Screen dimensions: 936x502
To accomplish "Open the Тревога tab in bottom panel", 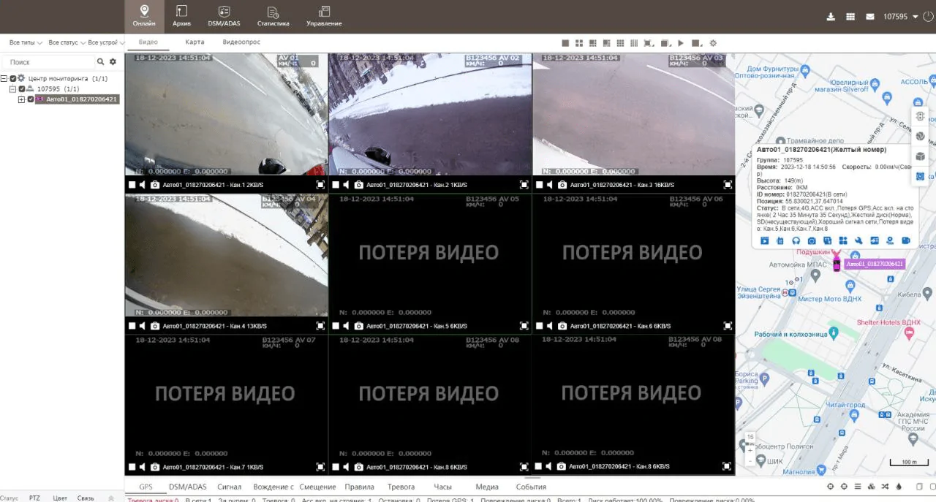I will [400, 487].
